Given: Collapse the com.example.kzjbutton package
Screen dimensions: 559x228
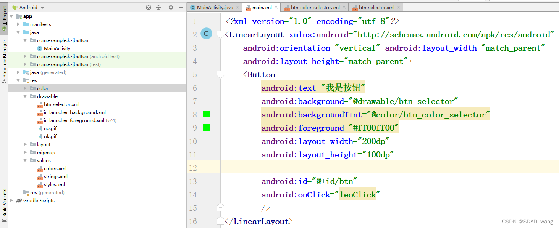Looking at the screenshot, I should coord(25,40).
